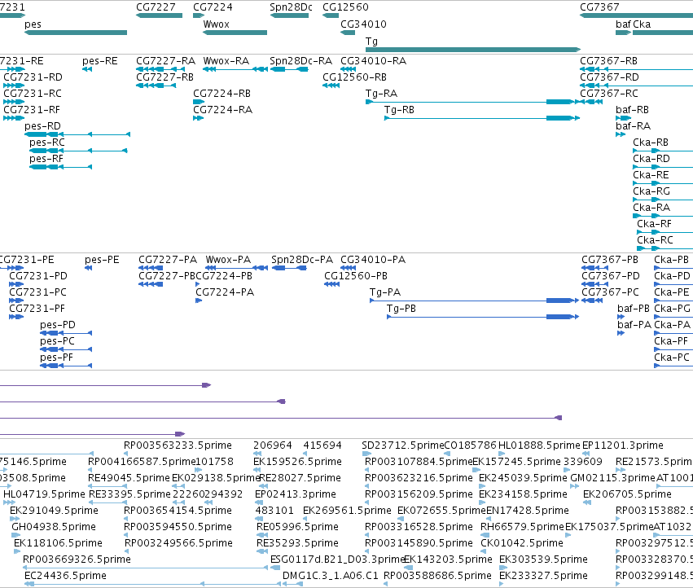Click the CG12560 gene label
Image resolution: width=693 pixels, height=588 pixels.
(345, 7)
